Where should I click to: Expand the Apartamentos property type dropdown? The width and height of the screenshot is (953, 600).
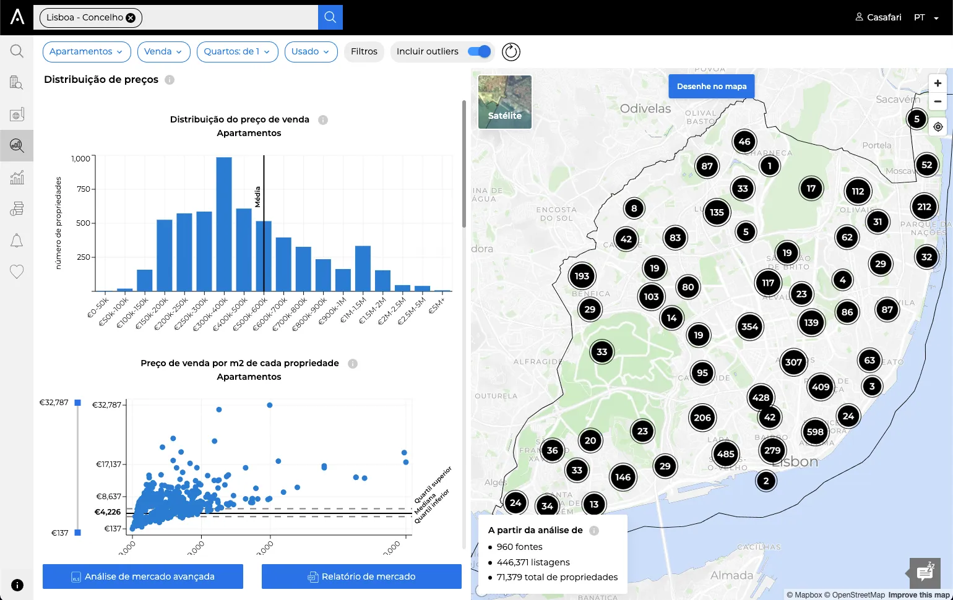point(87,52)
